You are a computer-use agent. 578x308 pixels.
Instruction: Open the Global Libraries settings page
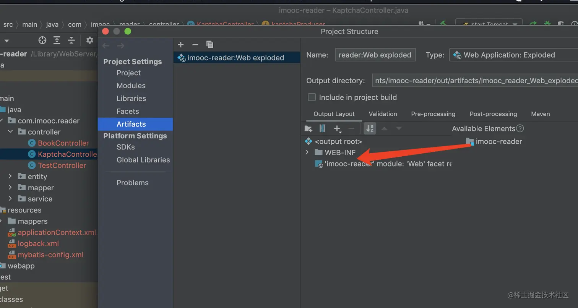point(143,160)
